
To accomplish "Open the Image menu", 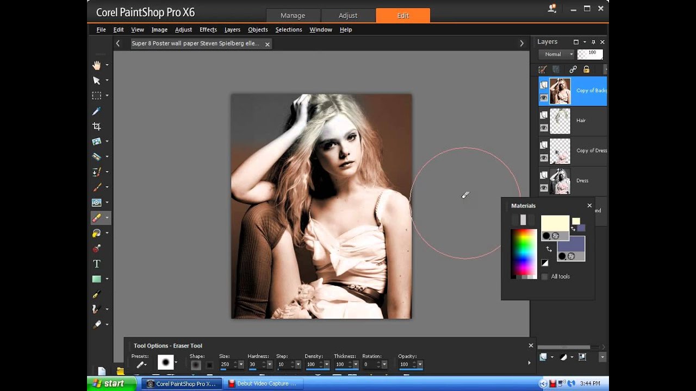I will coord(159,30).
